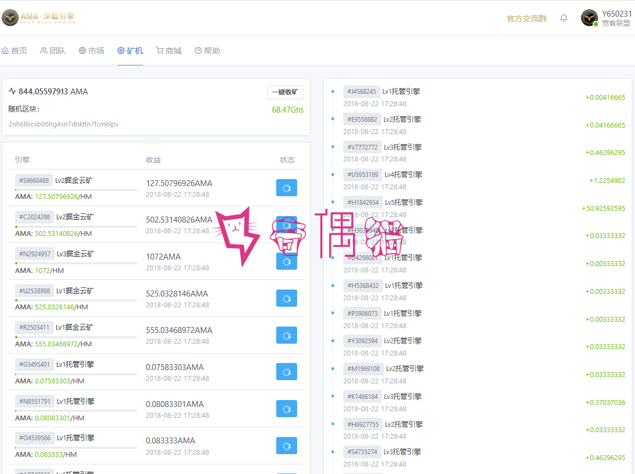Collect earnings for engine #O4539566
Screen dimensions: 635x474
[287, 446]
